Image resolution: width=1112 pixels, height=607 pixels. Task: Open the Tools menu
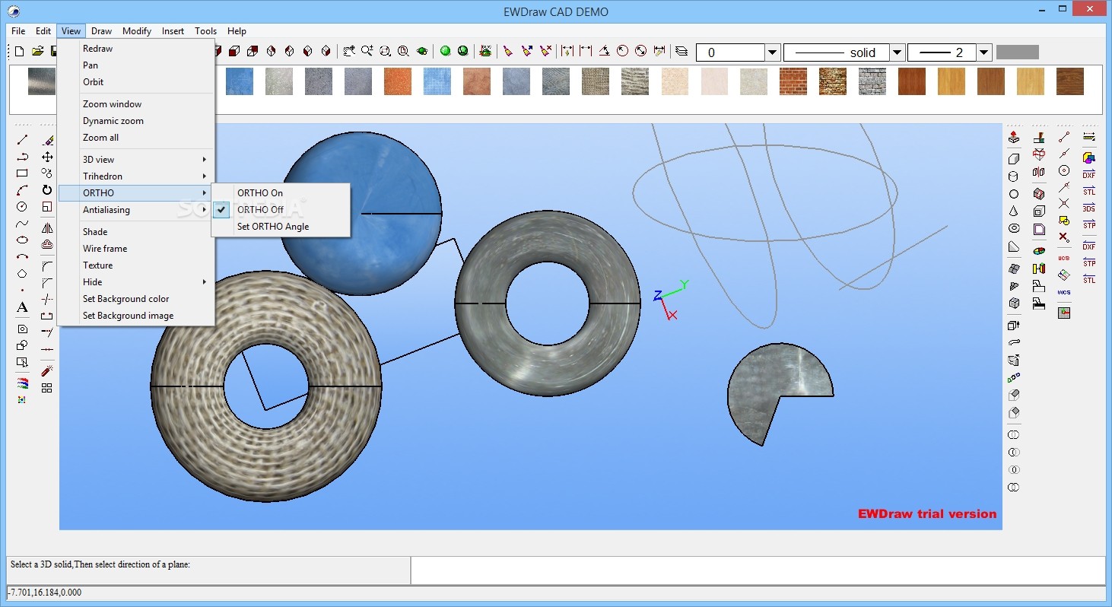pyautogui.click(x=205, y=31)
